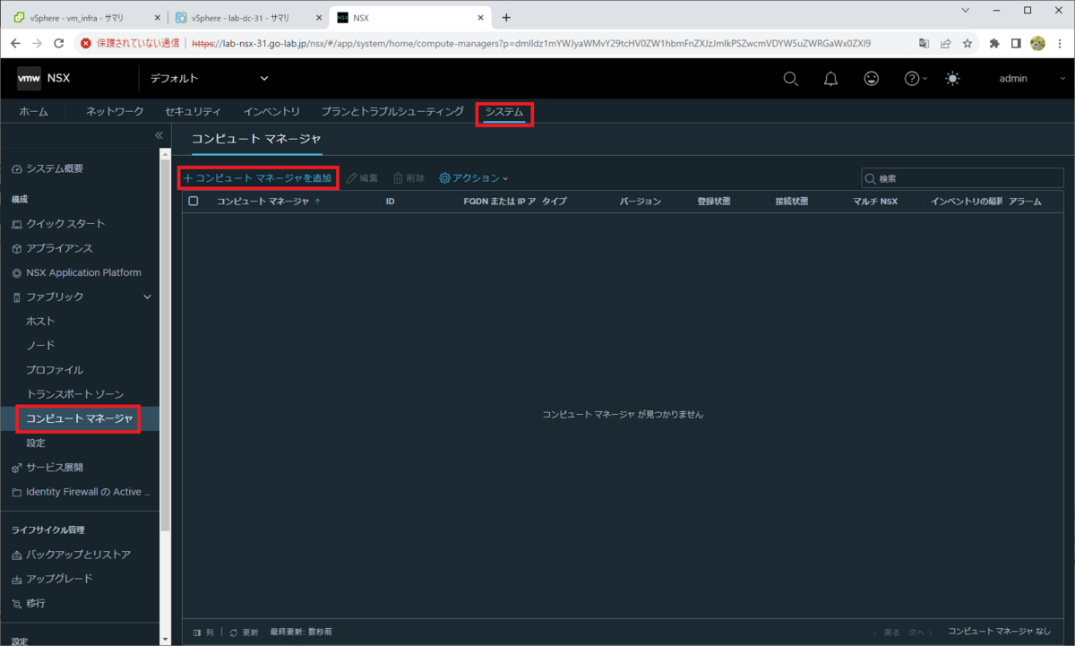Click the share page icon
This screenshot has height=646, width=1075.
click(x=946, y=43)
